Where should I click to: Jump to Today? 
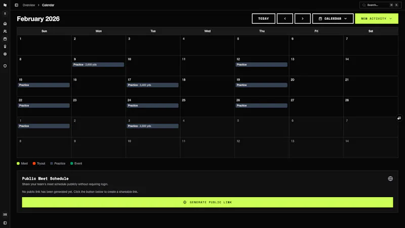point(263,19)
